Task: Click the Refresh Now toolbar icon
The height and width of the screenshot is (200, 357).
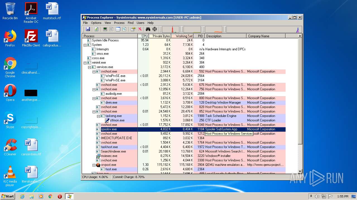Action: tap(96, 29)
